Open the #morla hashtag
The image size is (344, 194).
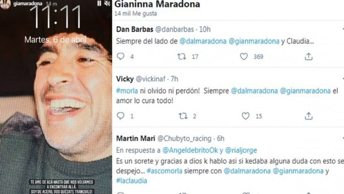(127, 91)
